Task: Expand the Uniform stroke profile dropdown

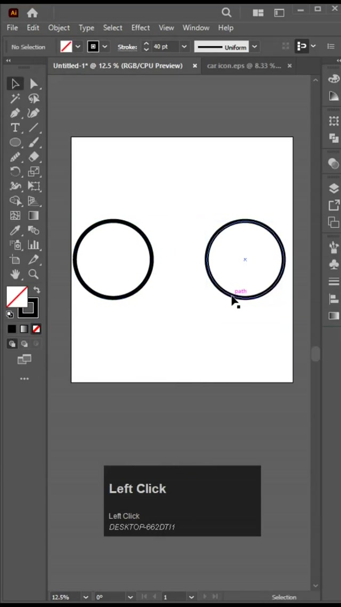Action: [x=255, y=47]
